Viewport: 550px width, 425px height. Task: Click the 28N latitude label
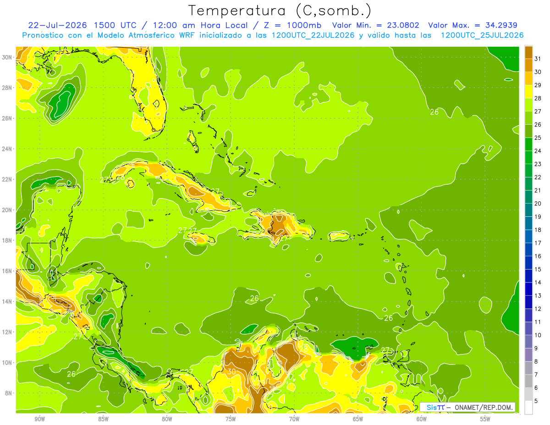[7, 88]
